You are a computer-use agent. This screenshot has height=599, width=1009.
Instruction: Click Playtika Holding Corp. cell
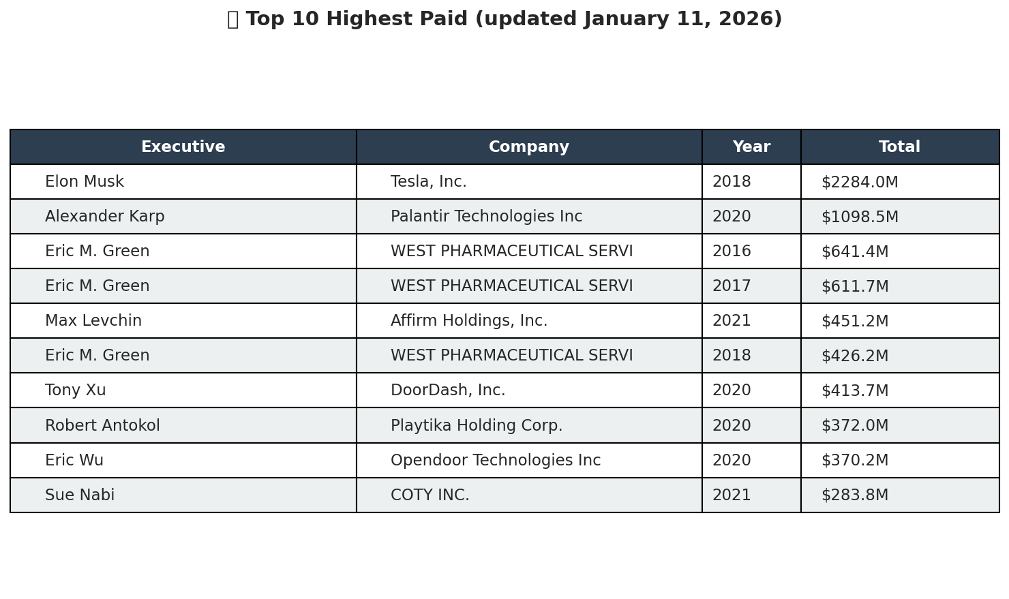(x=529, y=425)
